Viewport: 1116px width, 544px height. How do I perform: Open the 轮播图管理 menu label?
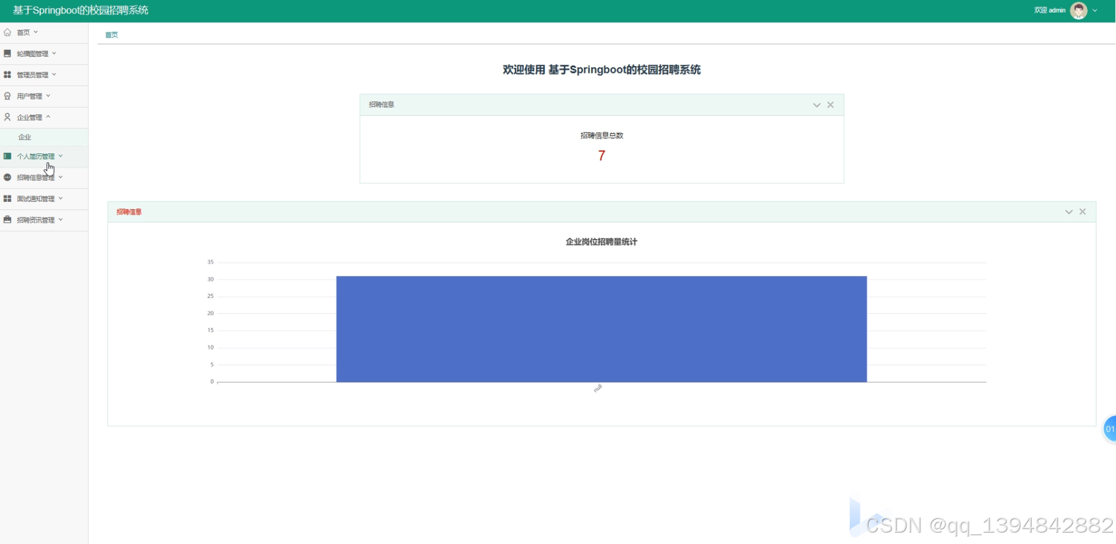pos(33,54)
